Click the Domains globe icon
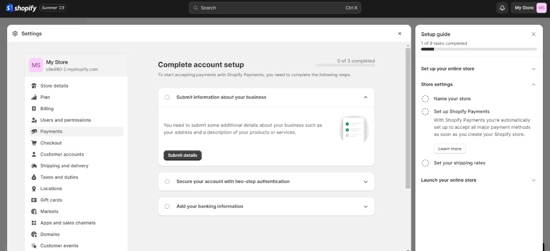This screenshot has height=251, width=550. 34,234
